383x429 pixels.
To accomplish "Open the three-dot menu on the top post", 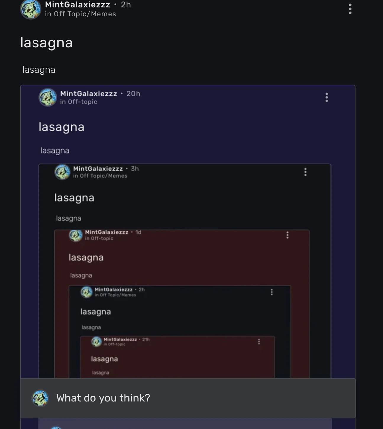I will click(x=350, y=9).
